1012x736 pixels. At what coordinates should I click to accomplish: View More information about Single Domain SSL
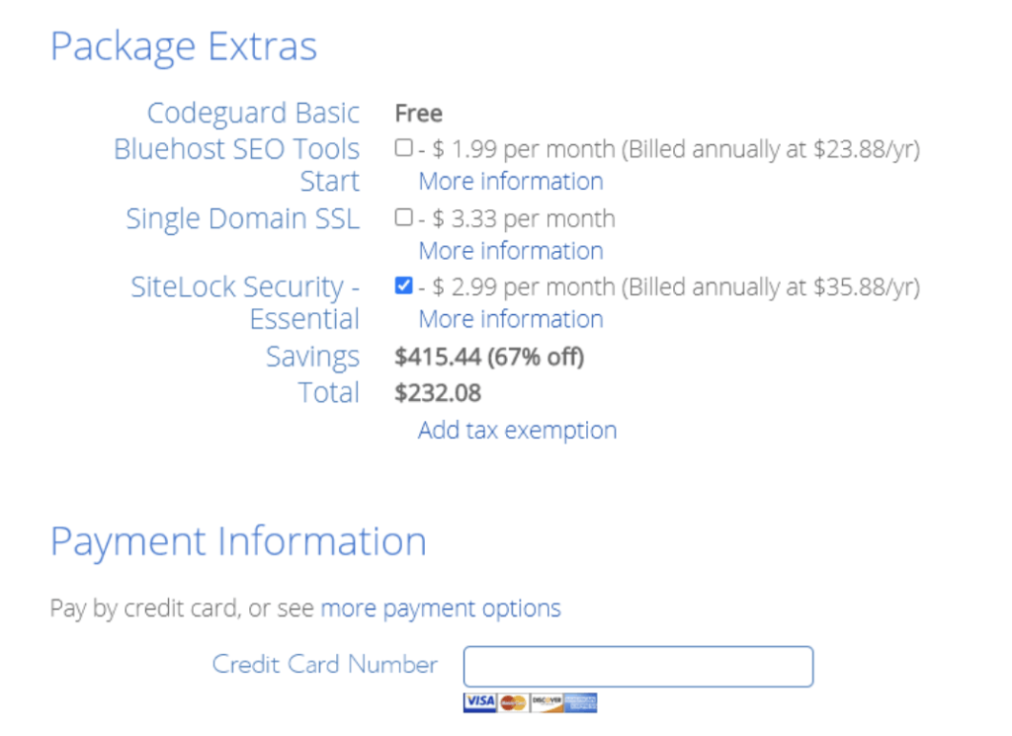click(x=509, y=250)
